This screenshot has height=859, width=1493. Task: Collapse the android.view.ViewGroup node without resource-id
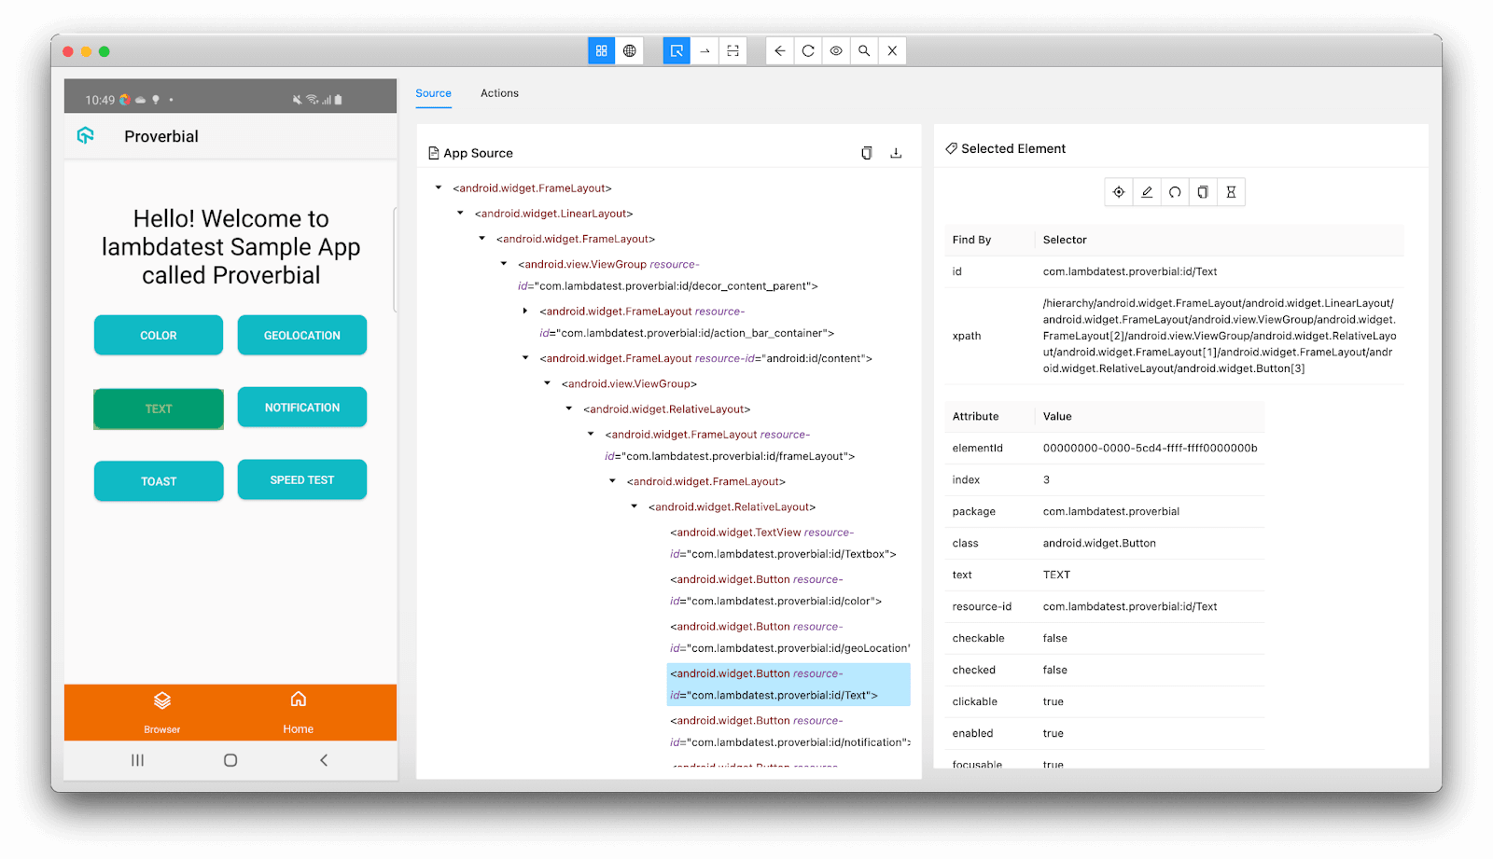[x=548, y=382]
